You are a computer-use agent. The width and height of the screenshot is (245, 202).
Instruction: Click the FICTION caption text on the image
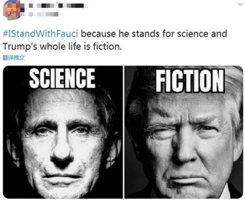click(x=190, y=81)
